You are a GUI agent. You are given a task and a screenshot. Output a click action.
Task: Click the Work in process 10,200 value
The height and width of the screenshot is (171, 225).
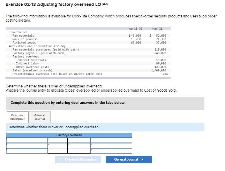(136, 39)
